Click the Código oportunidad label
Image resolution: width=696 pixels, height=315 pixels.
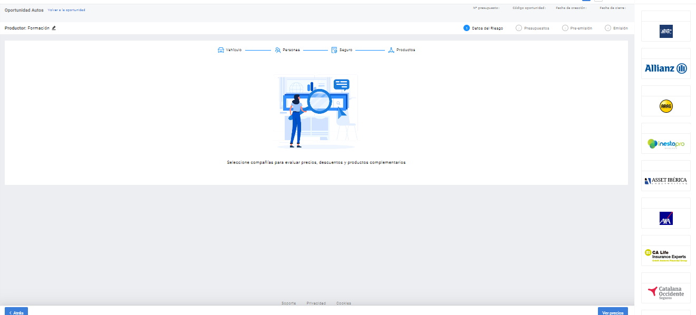(530, 8)
